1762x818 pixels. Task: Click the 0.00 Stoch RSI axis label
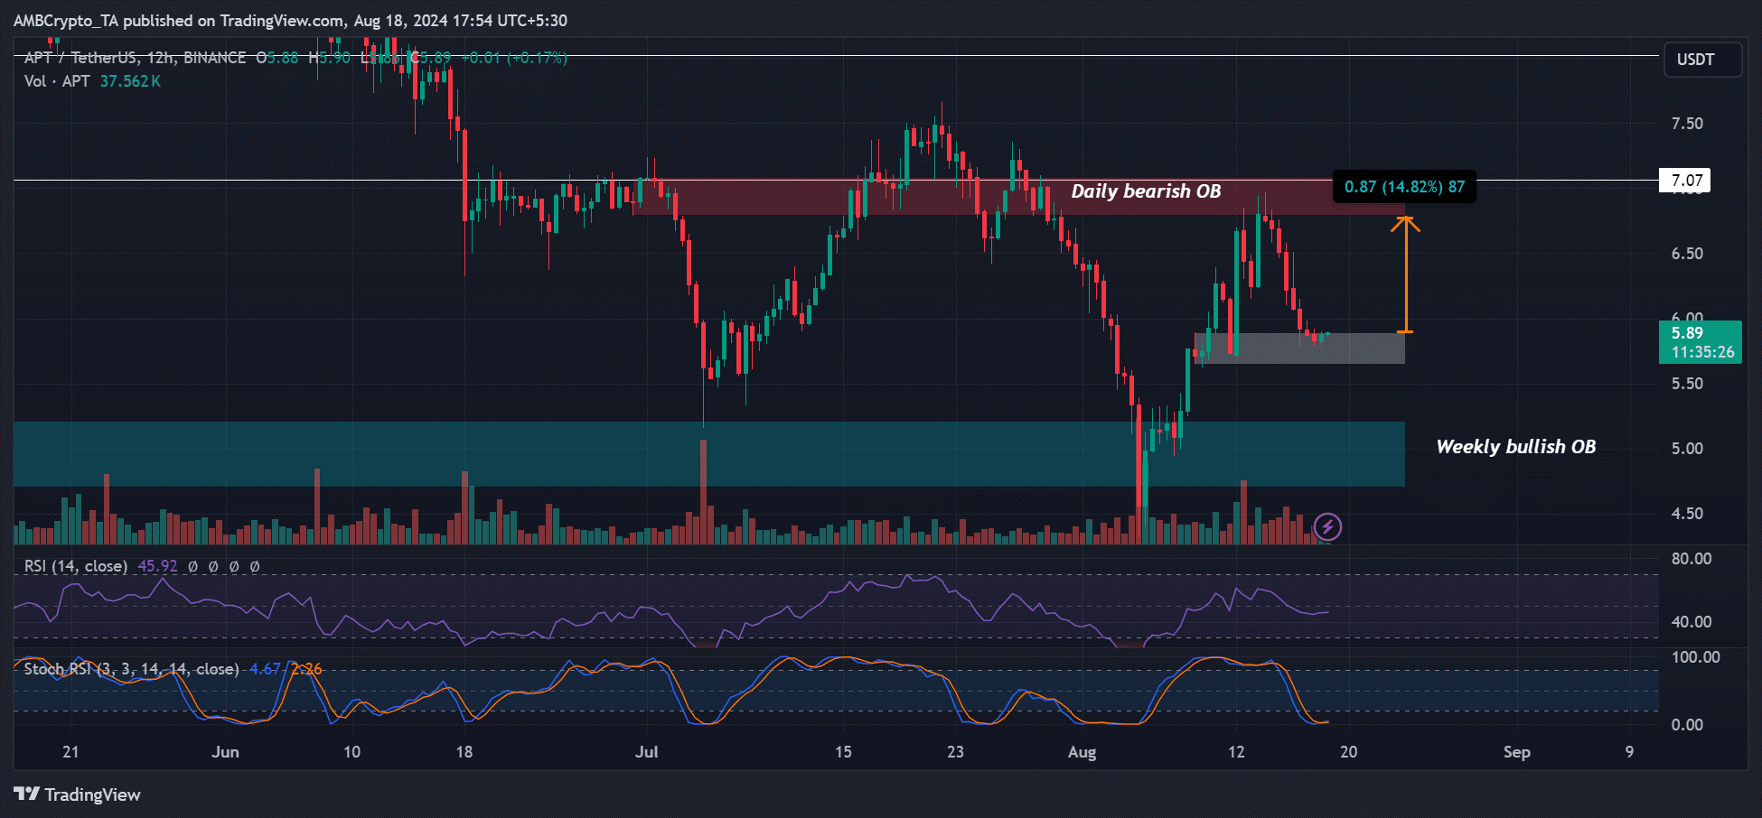coord(1687,725)
